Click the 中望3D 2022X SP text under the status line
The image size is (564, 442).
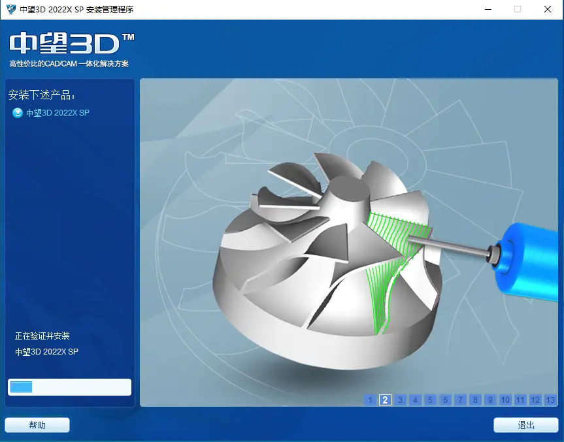coord(46,352)
